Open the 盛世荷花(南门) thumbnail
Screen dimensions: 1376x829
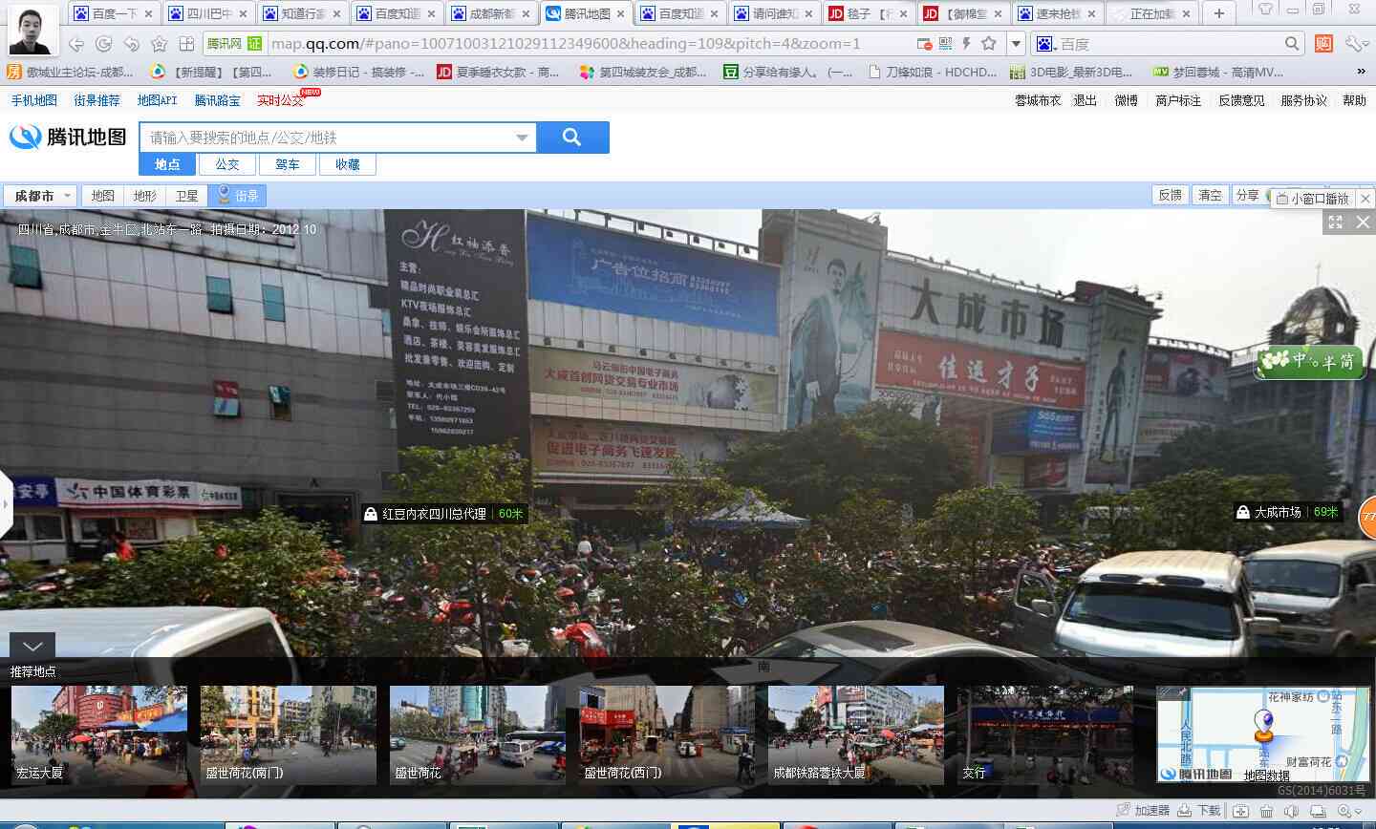pyautogui.click(x=289, y=734)
